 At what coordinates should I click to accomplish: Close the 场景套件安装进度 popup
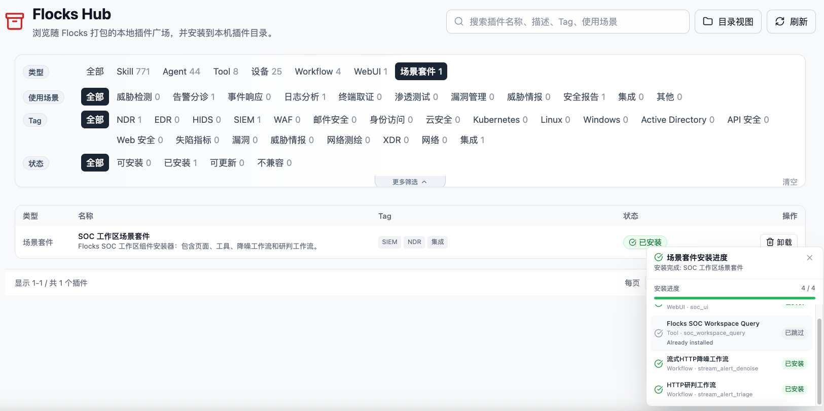click(809, 258)
